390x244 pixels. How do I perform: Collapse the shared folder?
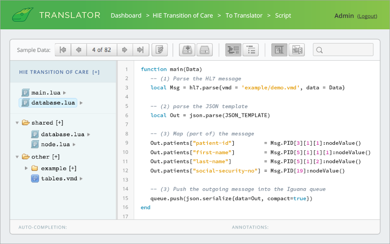click(x=17, y=123)
